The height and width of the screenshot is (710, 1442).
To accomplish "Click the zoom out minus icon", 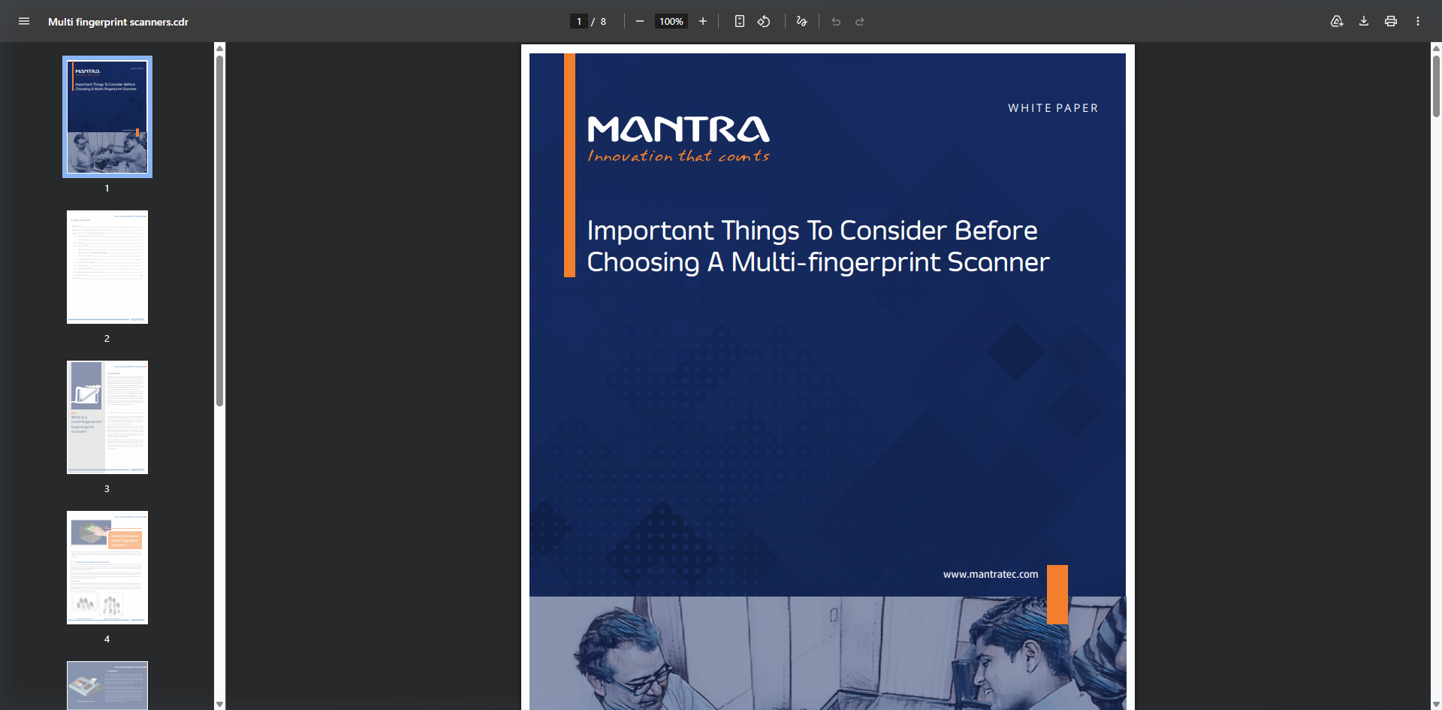I will [x=640, y=21].
